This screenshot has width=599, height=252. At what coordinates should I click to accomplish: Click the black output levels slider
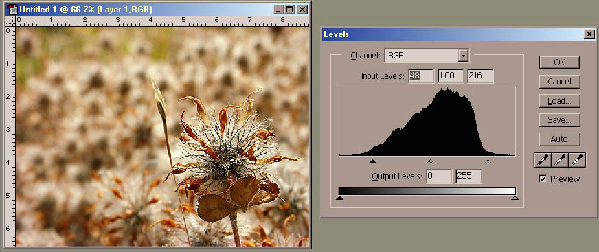point(339,197)
